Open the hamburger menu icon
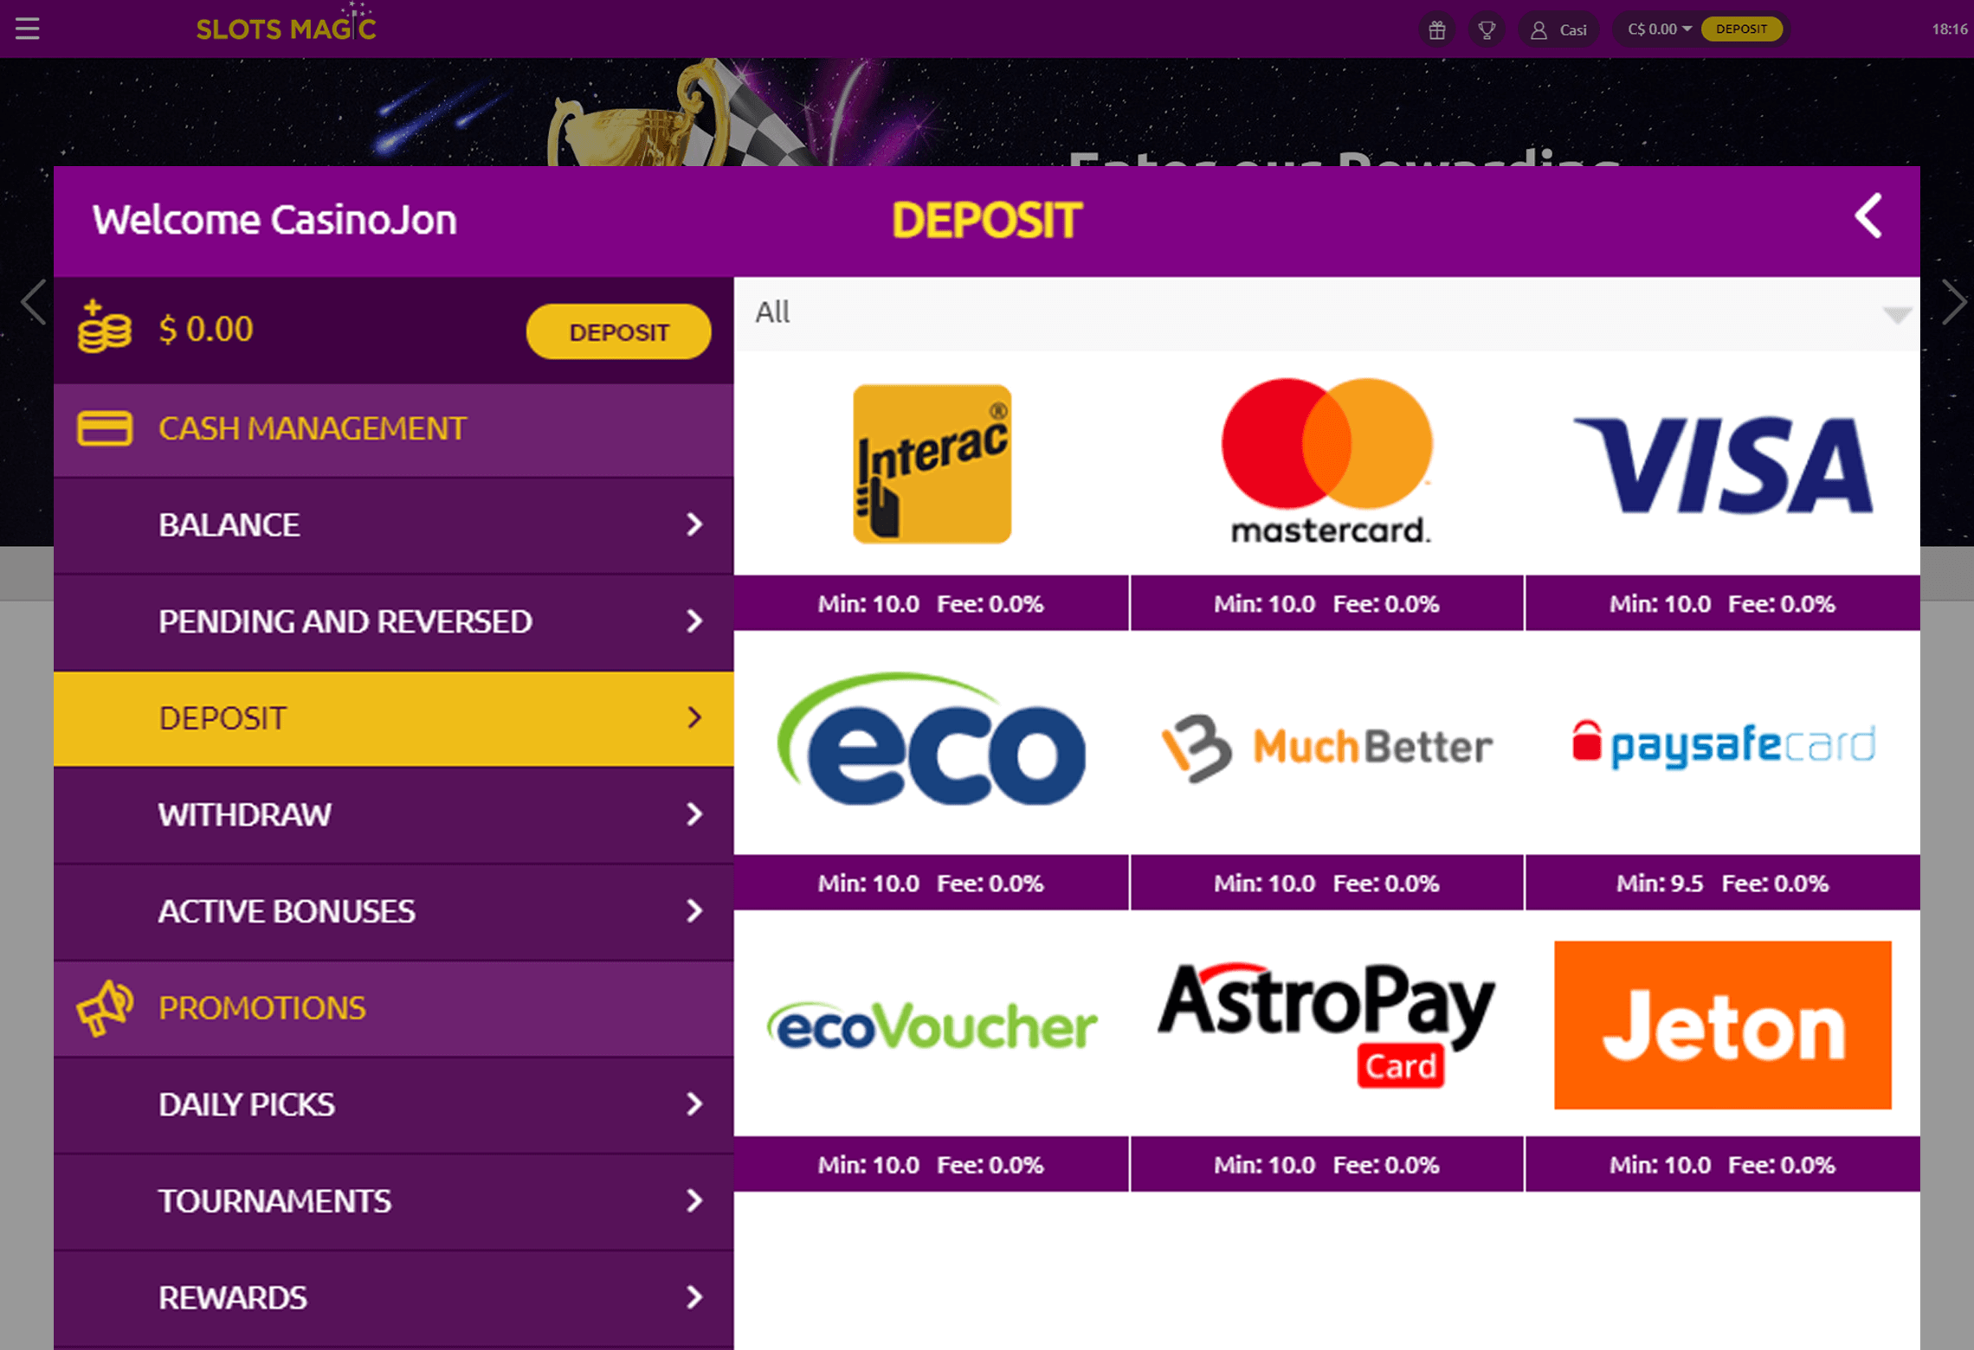The image size is (1974, 1350). pyautogui.click(x=28, y=29)
